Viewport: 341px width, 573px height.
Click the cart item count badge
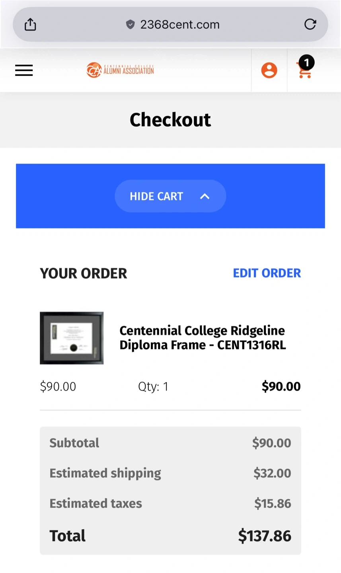[307, 62]
